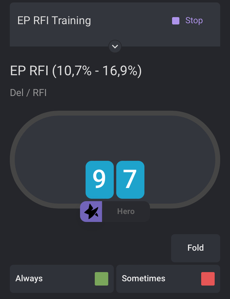
Task: Select the 9 card on the table
Action: click(x=99, y=180)
